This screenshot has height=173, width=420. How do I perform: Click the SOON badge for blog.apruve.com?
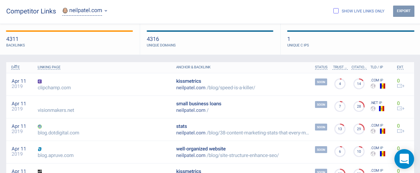pyautogui.click(x=321, y=149)
